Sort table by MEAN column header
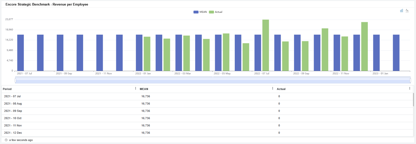This screenshot has height=144, width=416. click(144, 89)
